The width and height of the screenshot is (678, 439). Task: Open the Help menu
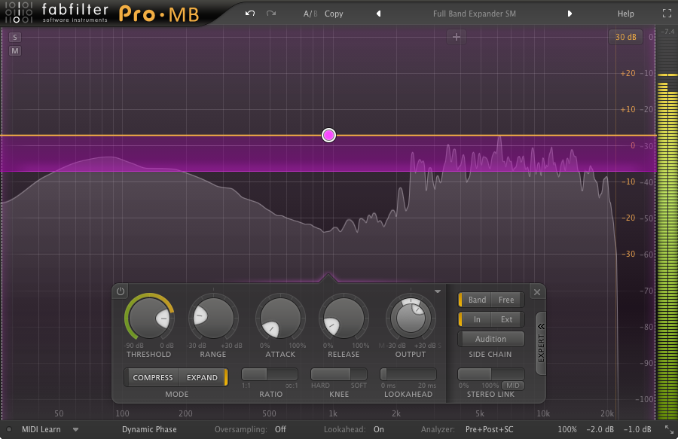626,14
